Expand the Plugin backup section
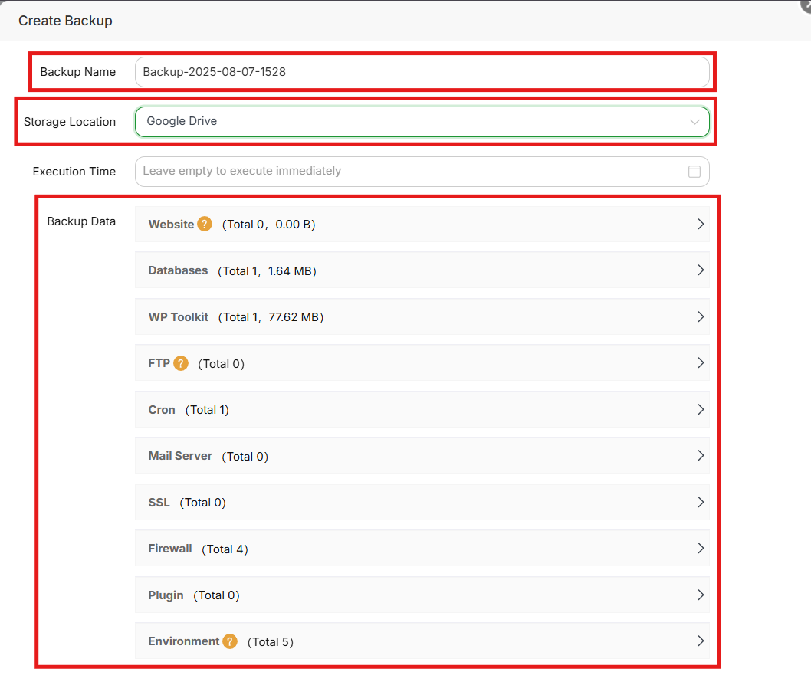 [x=422, y=595]
